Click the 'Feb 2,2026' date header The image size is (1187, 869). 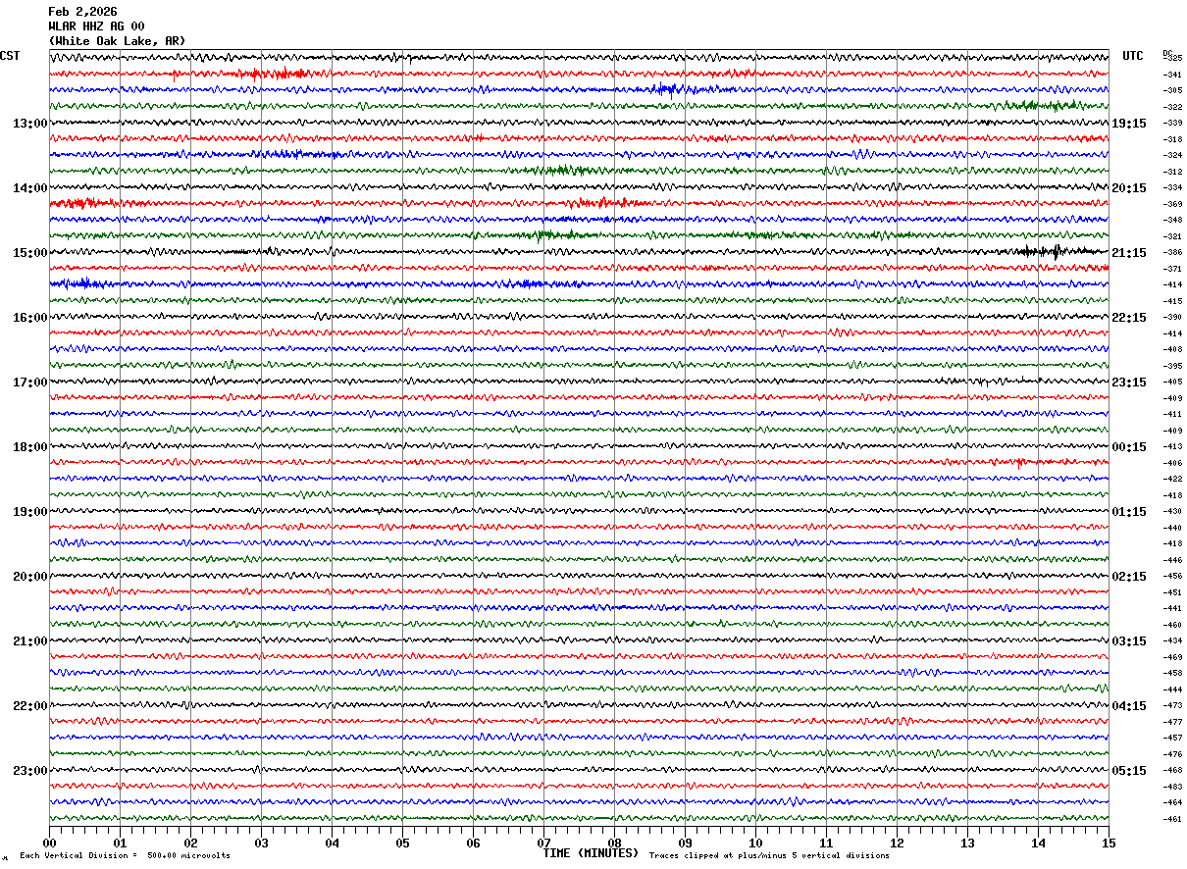[82, 12]
